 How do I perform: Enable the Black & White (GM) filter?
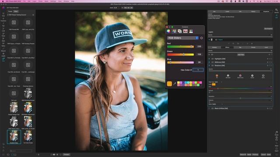209,109
